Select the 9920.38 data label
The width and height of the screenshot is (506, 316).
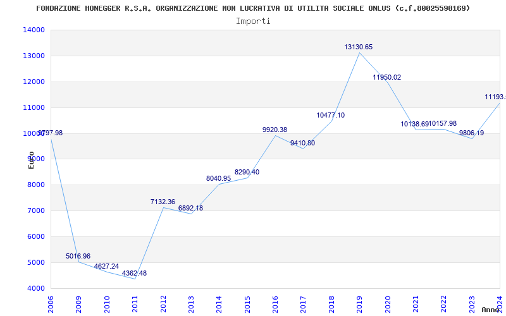pyautogui.click(x=275, y=130)
